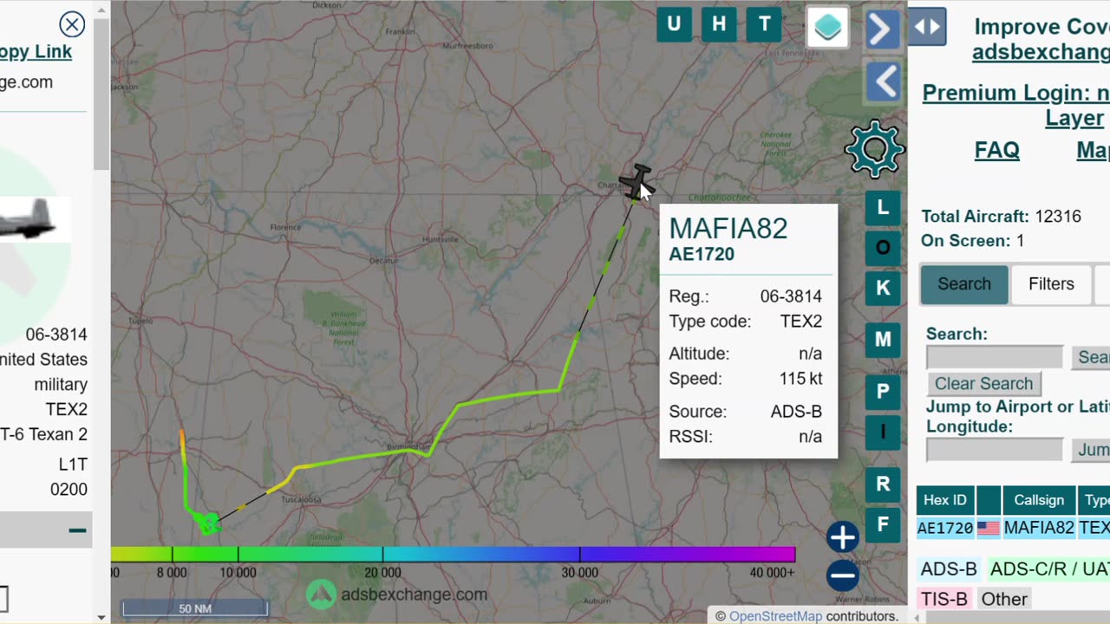
Task: Click the adsbexchange.com logo on map
Action: tap(396, 595)
